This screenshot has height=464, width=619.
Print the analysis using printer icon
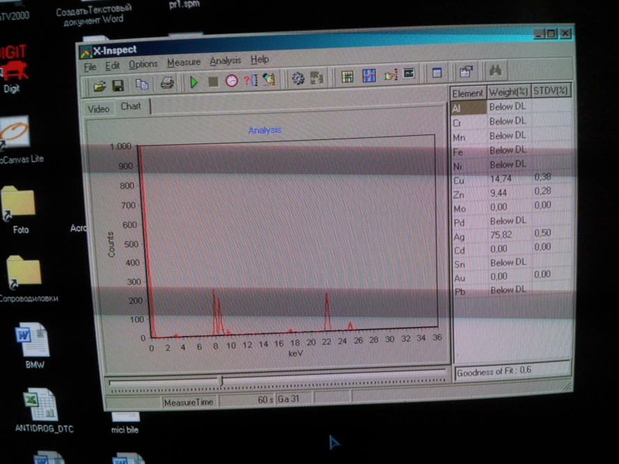tap(167, 83)
